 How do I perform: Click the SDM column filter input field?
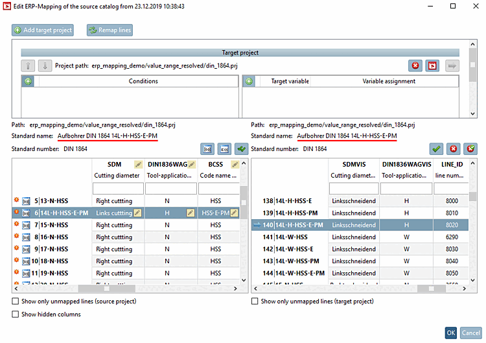click(117, 189)
